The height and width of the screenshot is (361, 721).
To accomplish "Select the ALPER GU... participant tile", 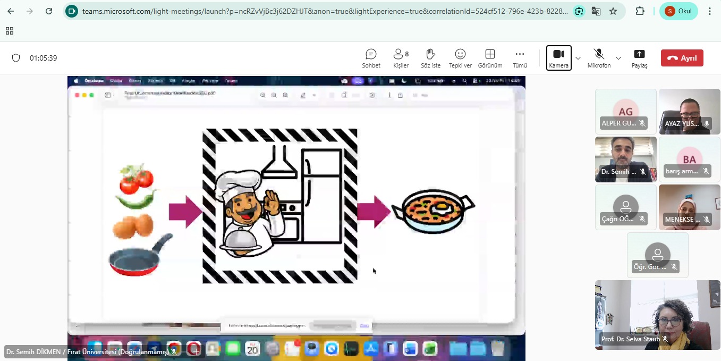I will [x=625, y=111].
